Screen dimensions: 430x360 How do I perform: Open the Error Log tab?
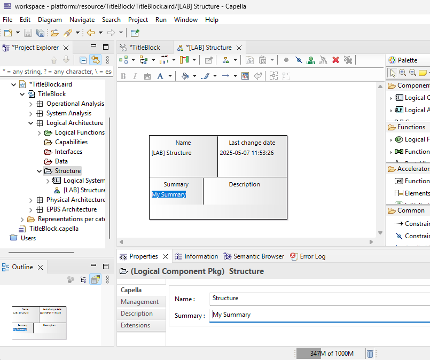tap(308, 256)
